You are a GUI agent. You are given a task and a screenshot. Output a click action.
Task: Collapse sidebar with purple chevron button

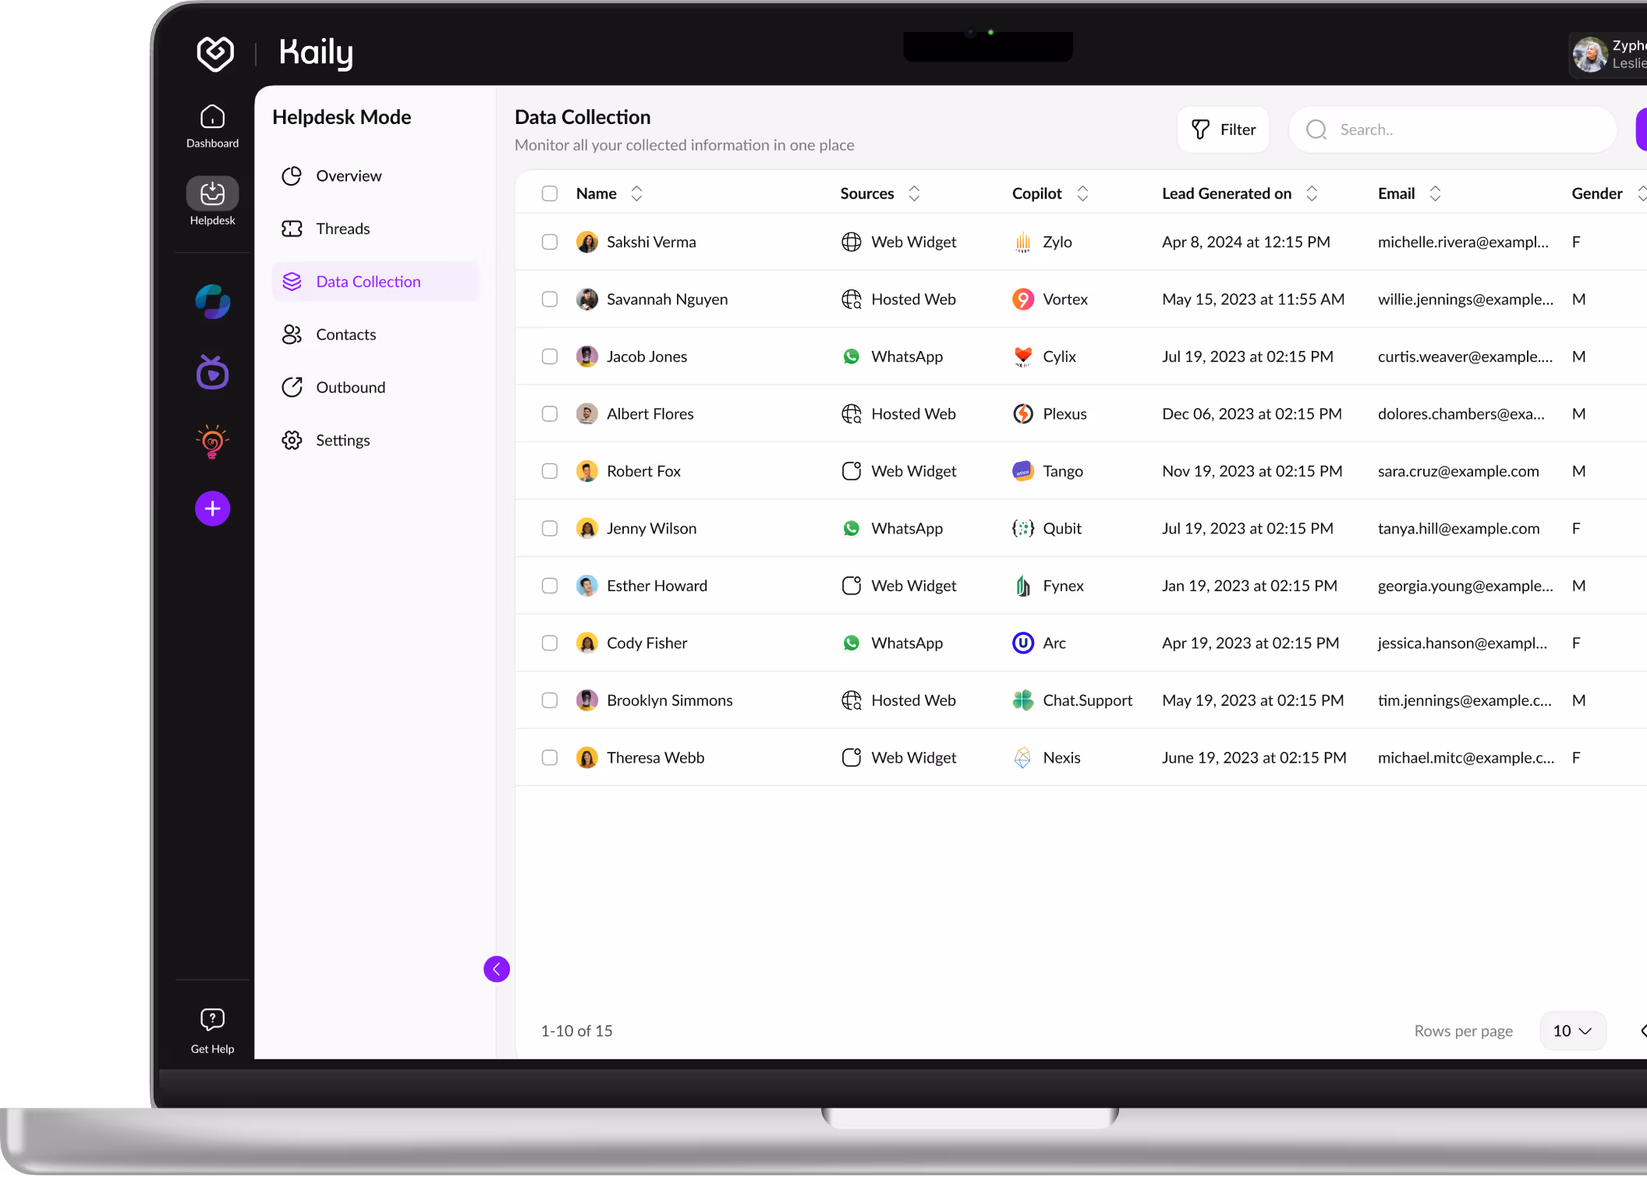[x=497, y=969]
